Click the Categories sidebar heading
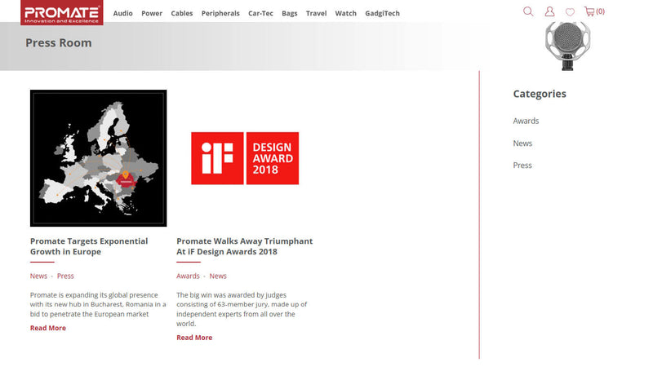The image size is (653, 371). (540, 94)
